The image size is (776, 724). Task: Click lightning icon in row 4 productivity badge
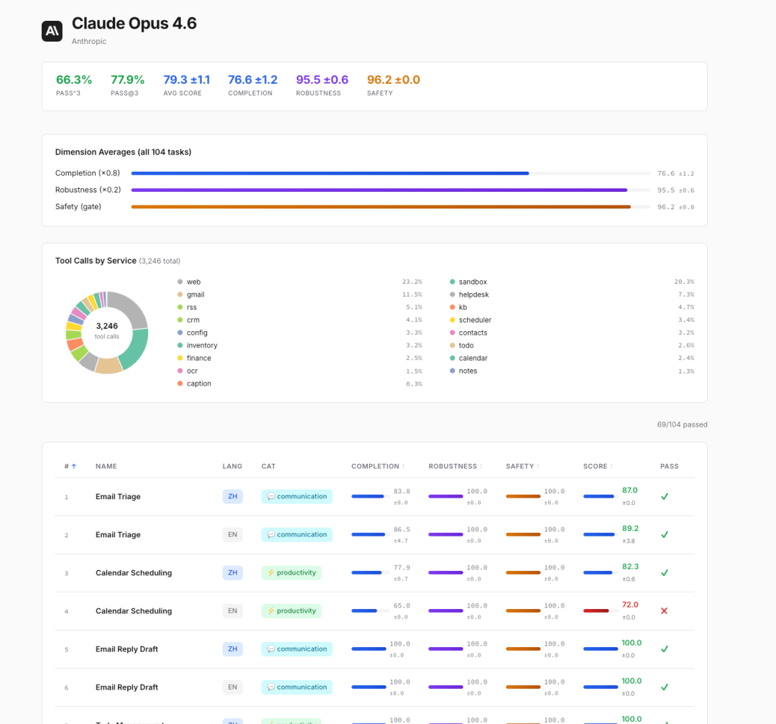[271, 611]
